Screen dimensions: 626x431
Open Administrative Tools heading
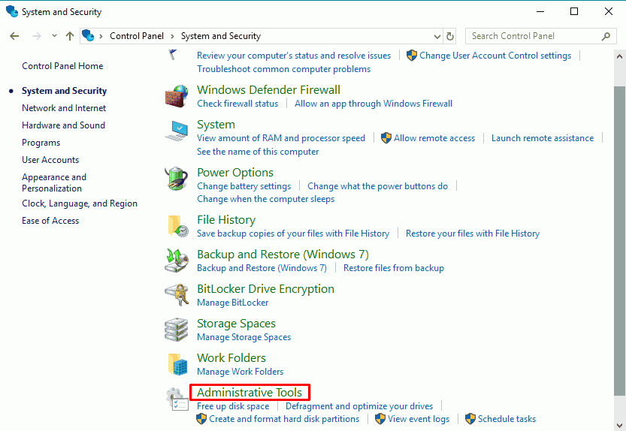pos(249,393)
